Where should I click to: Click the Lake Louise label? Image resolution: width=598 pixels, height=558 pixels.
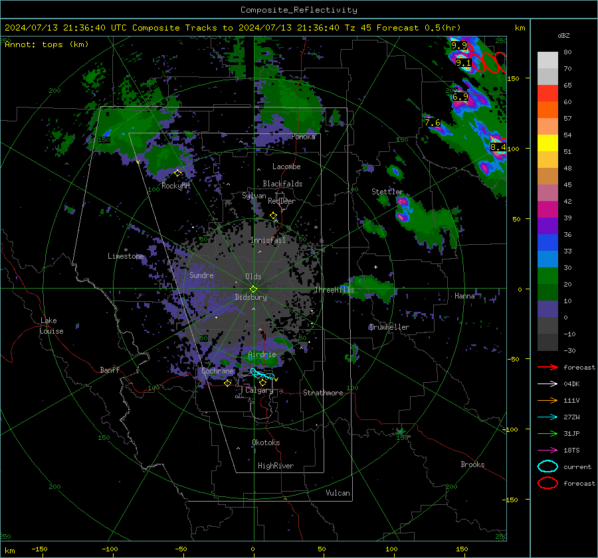(51, 326)
